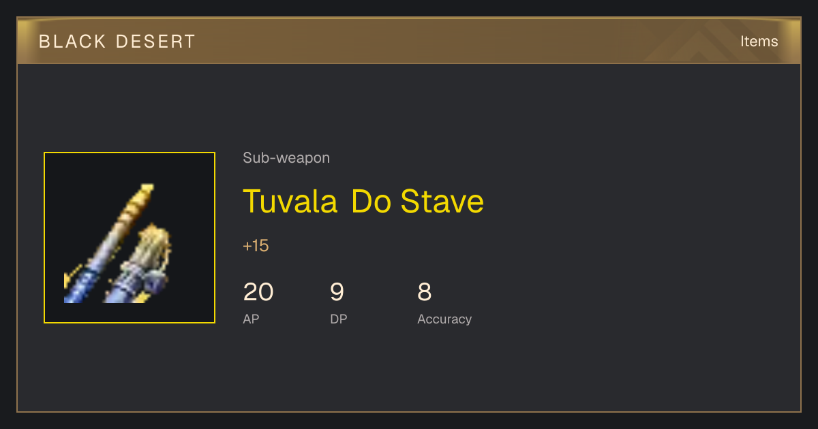
Task: Click the BLACK DESERT title
Action: (117, 42)
